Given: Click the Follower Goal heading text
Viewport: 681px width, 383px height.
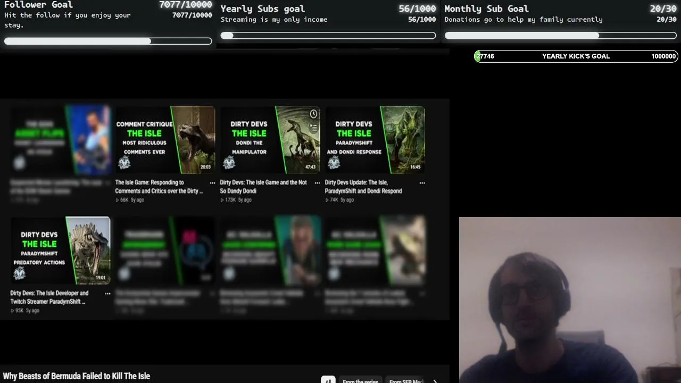Looking at the screenshot, I should pyautogui.click(x=38, y=5).
